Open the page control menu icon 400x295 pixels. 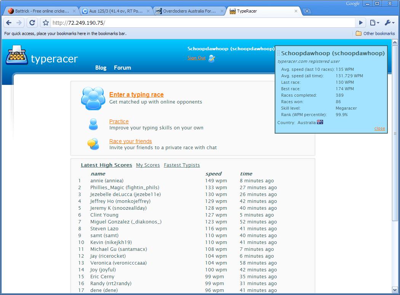374,23
